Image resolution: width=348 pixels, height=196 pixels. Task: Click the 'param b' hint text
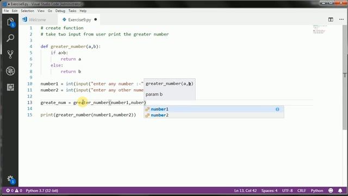[x=154, y=94]
